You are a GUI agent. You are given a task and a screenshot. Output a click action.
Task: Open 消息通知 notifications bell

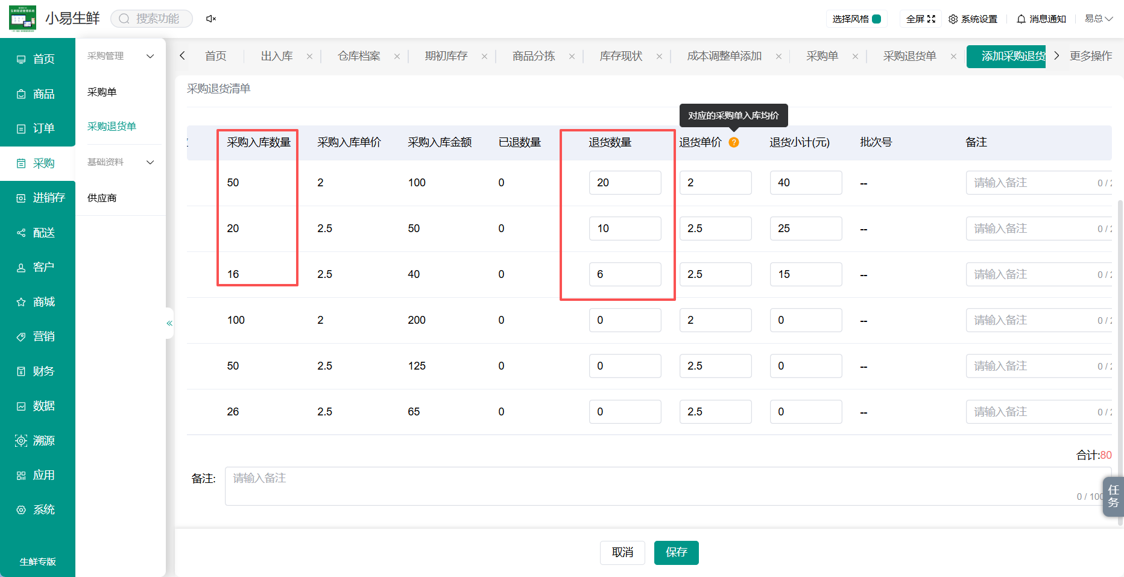point(1041,19)
